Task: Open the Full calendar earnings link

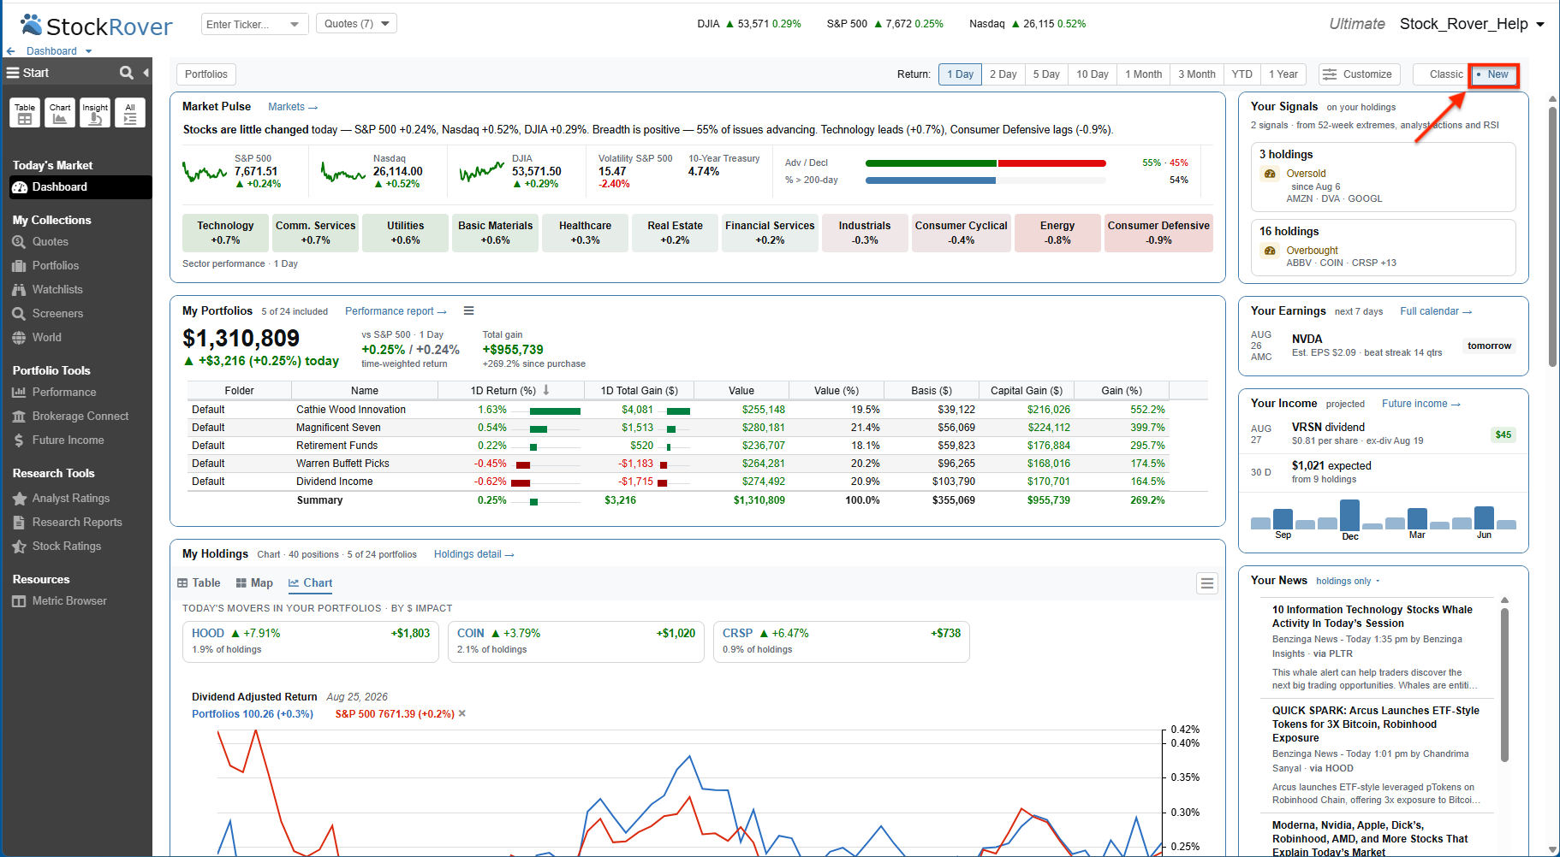Action: tap(1436, 311)
